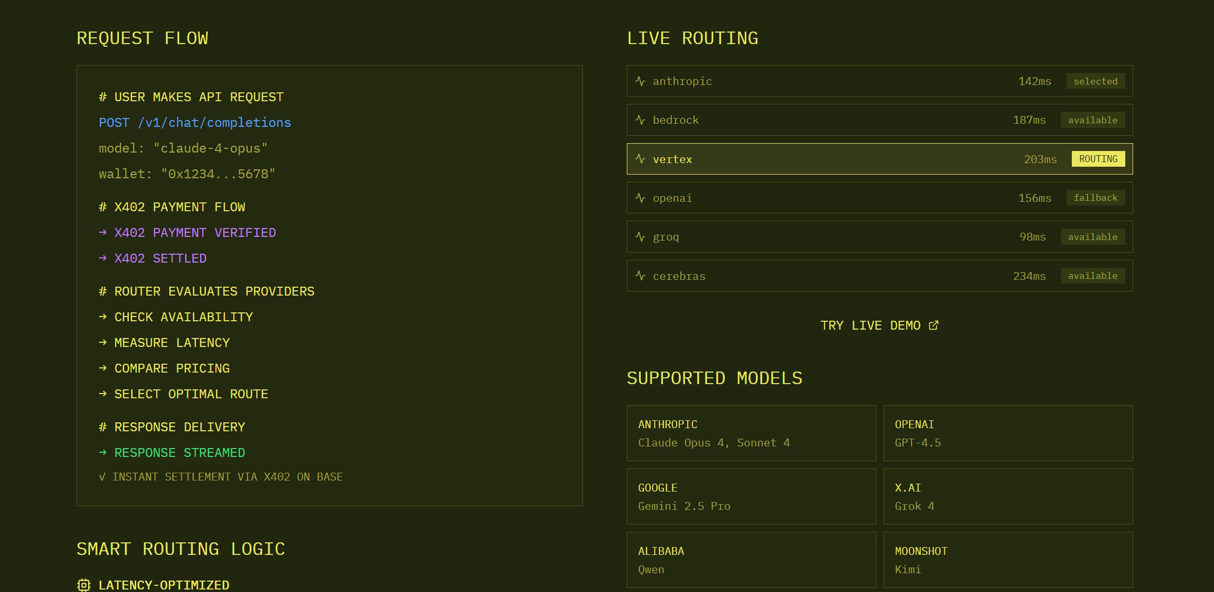Click the activity pulse icon beside bedrock

click(640, 120)
